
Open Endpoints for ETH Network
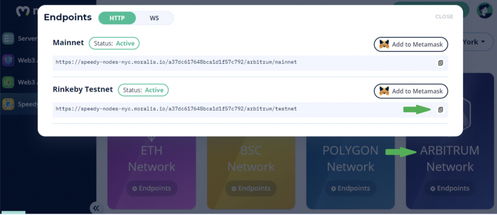coord(151,188)
